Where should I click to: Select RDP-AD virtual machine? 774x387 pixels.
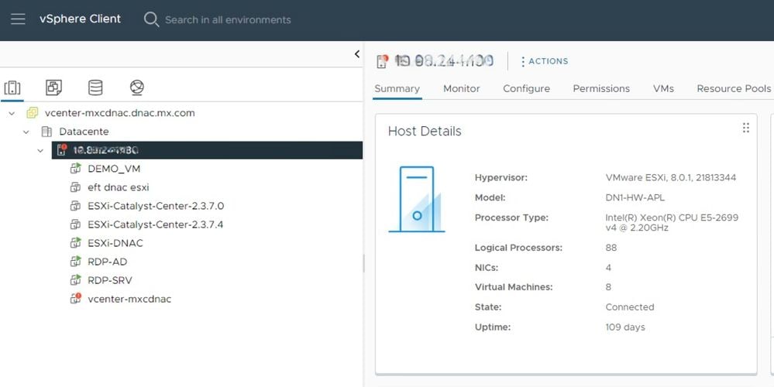point(108,262)
